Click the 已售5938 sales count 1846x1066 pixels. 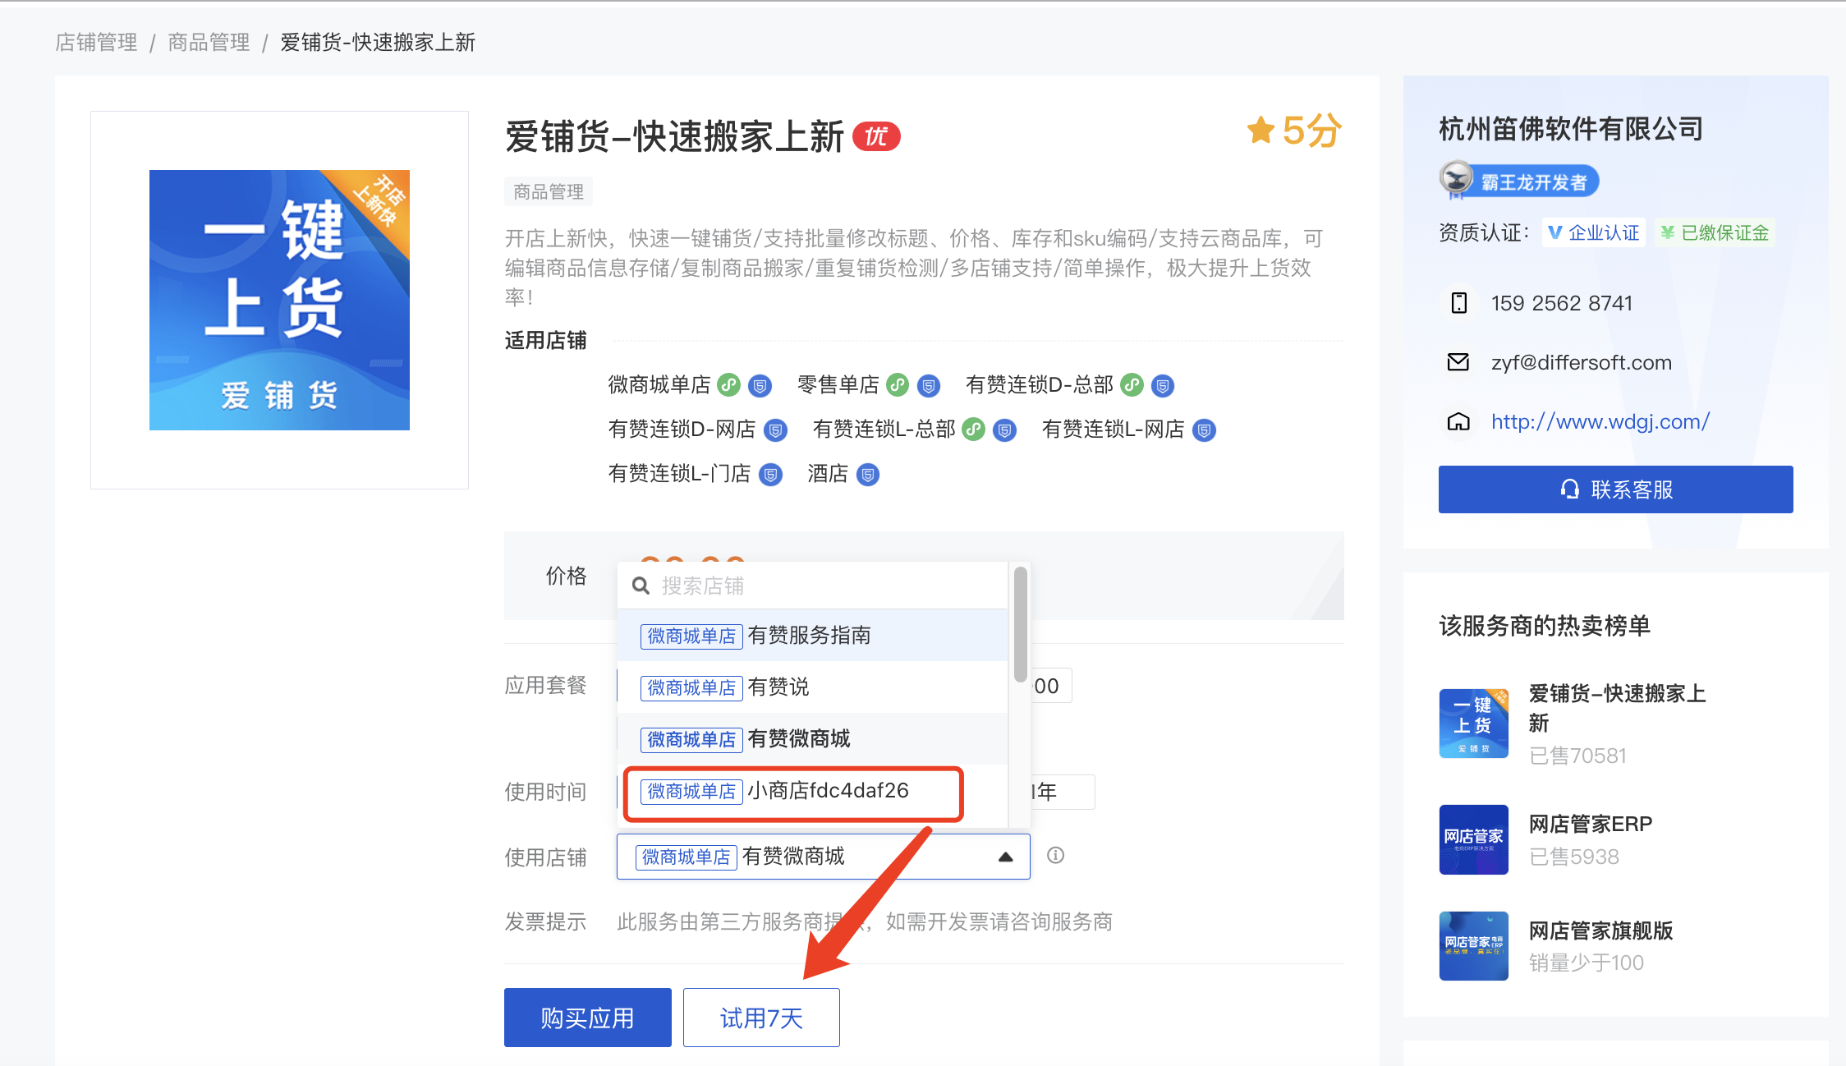click(x=1573, y=857)
